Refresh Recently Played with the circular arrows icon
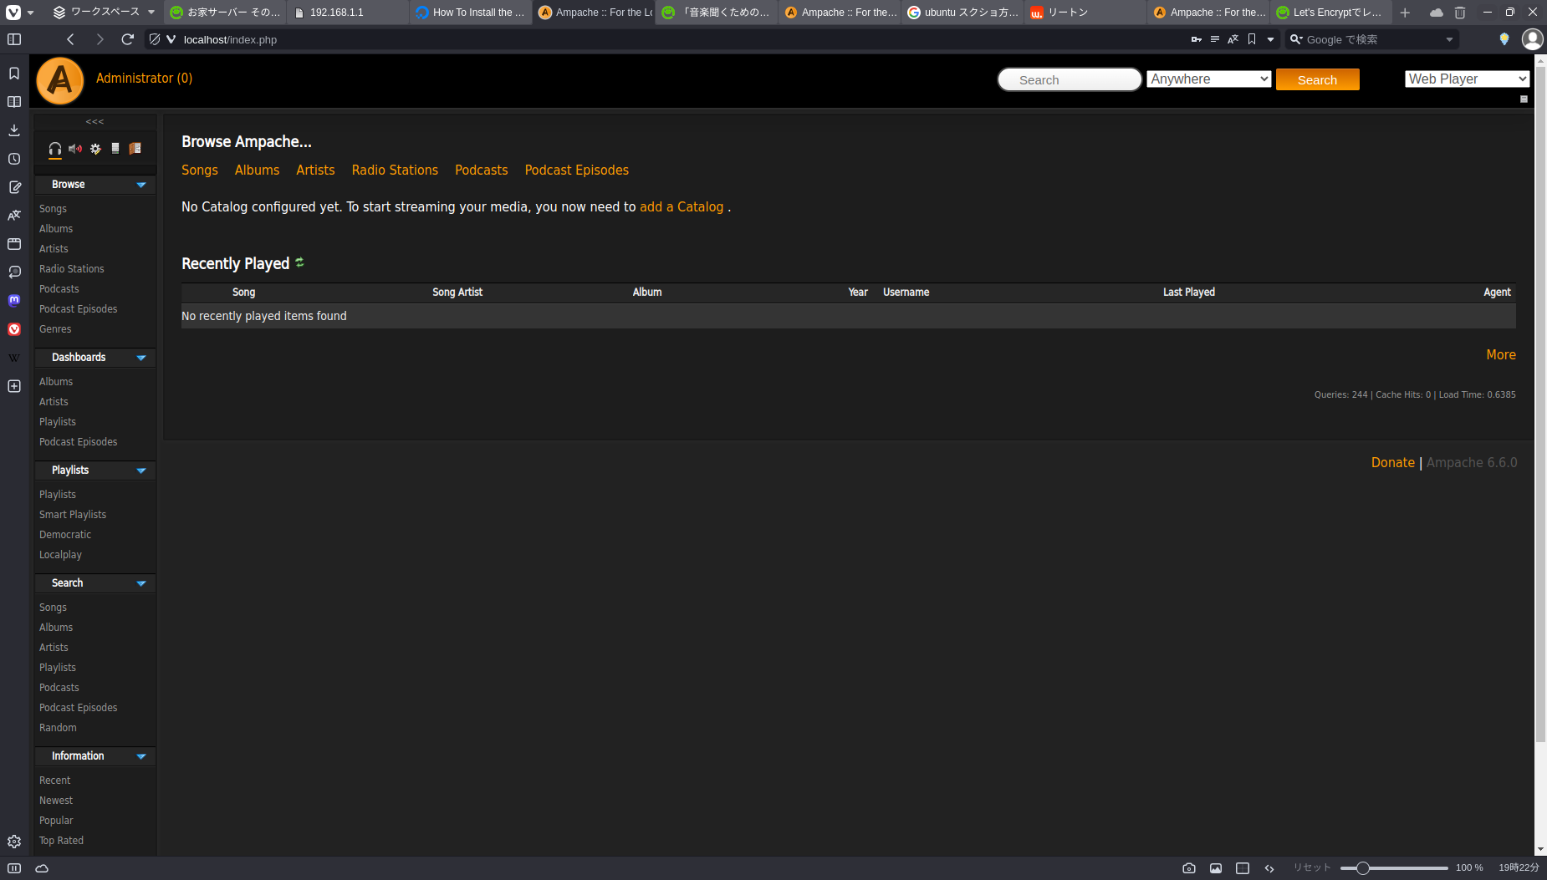The width and height of the screenshot is (1547, 880). pyautogui.click(x=299, y=263)
